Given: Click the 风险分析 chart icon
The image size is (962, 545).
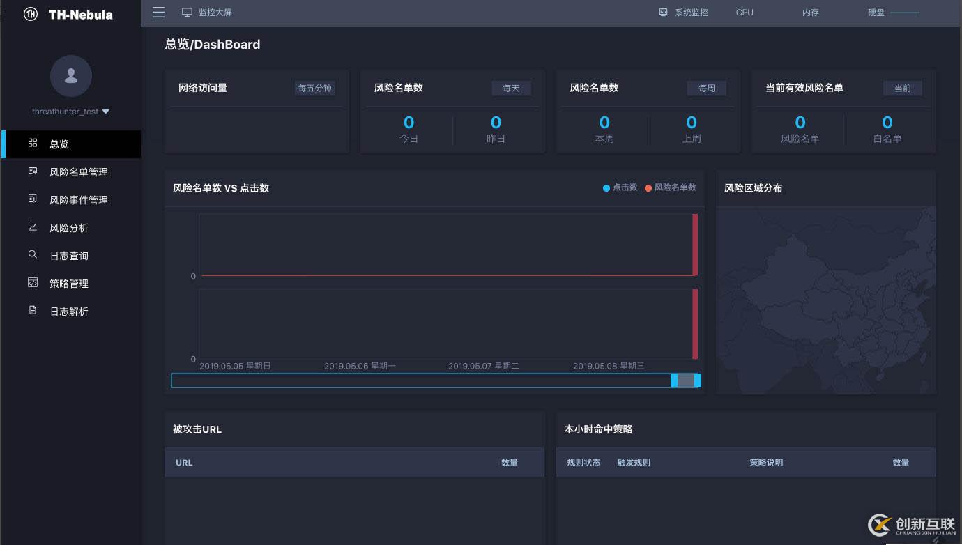Looking at the screenshot, I should 33,227.
